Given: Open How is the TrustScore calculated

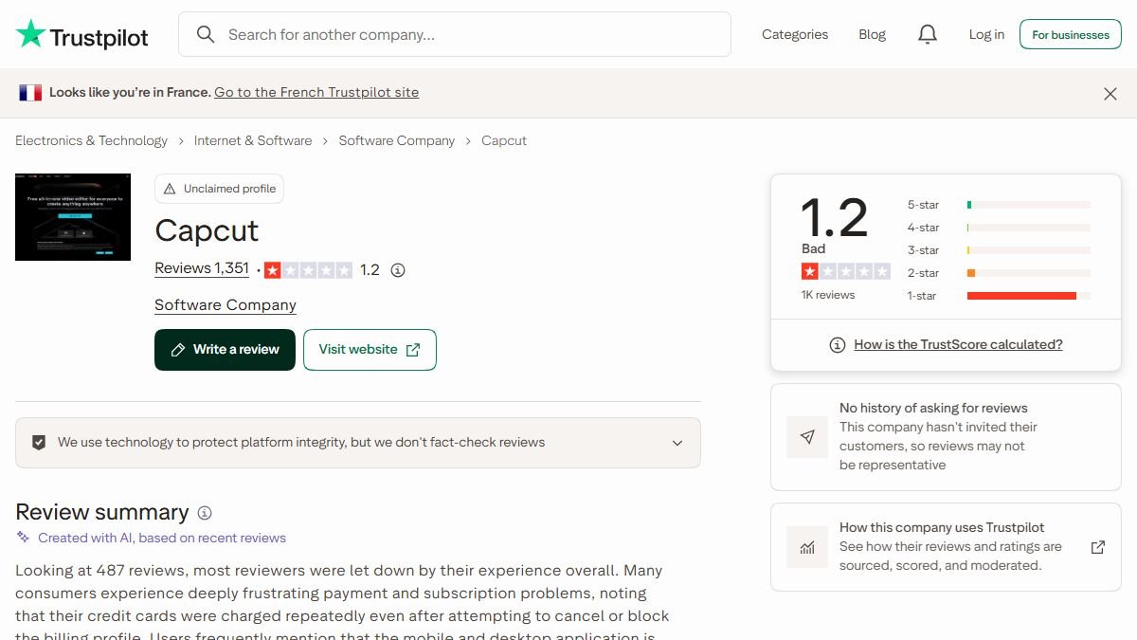Looking at the screenshot, I should click(958, 345).
